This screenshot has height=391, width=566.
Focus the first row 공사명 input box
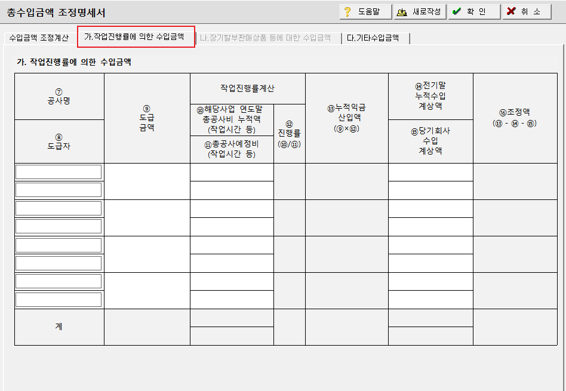[x=59, y=172]
